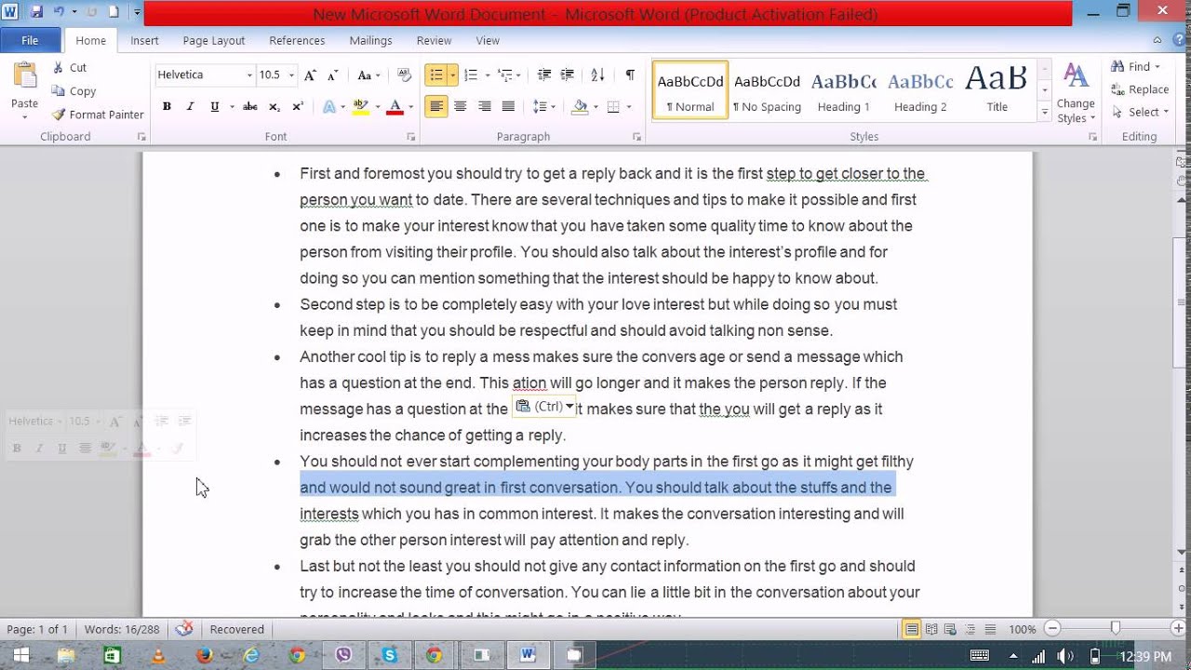Apply the No Spacing style
Screen dimensions: 1191x670
point(767,90)
